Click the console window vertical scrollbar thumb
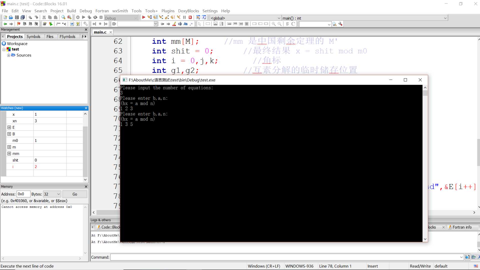480x270 pixels. [425, 93]
